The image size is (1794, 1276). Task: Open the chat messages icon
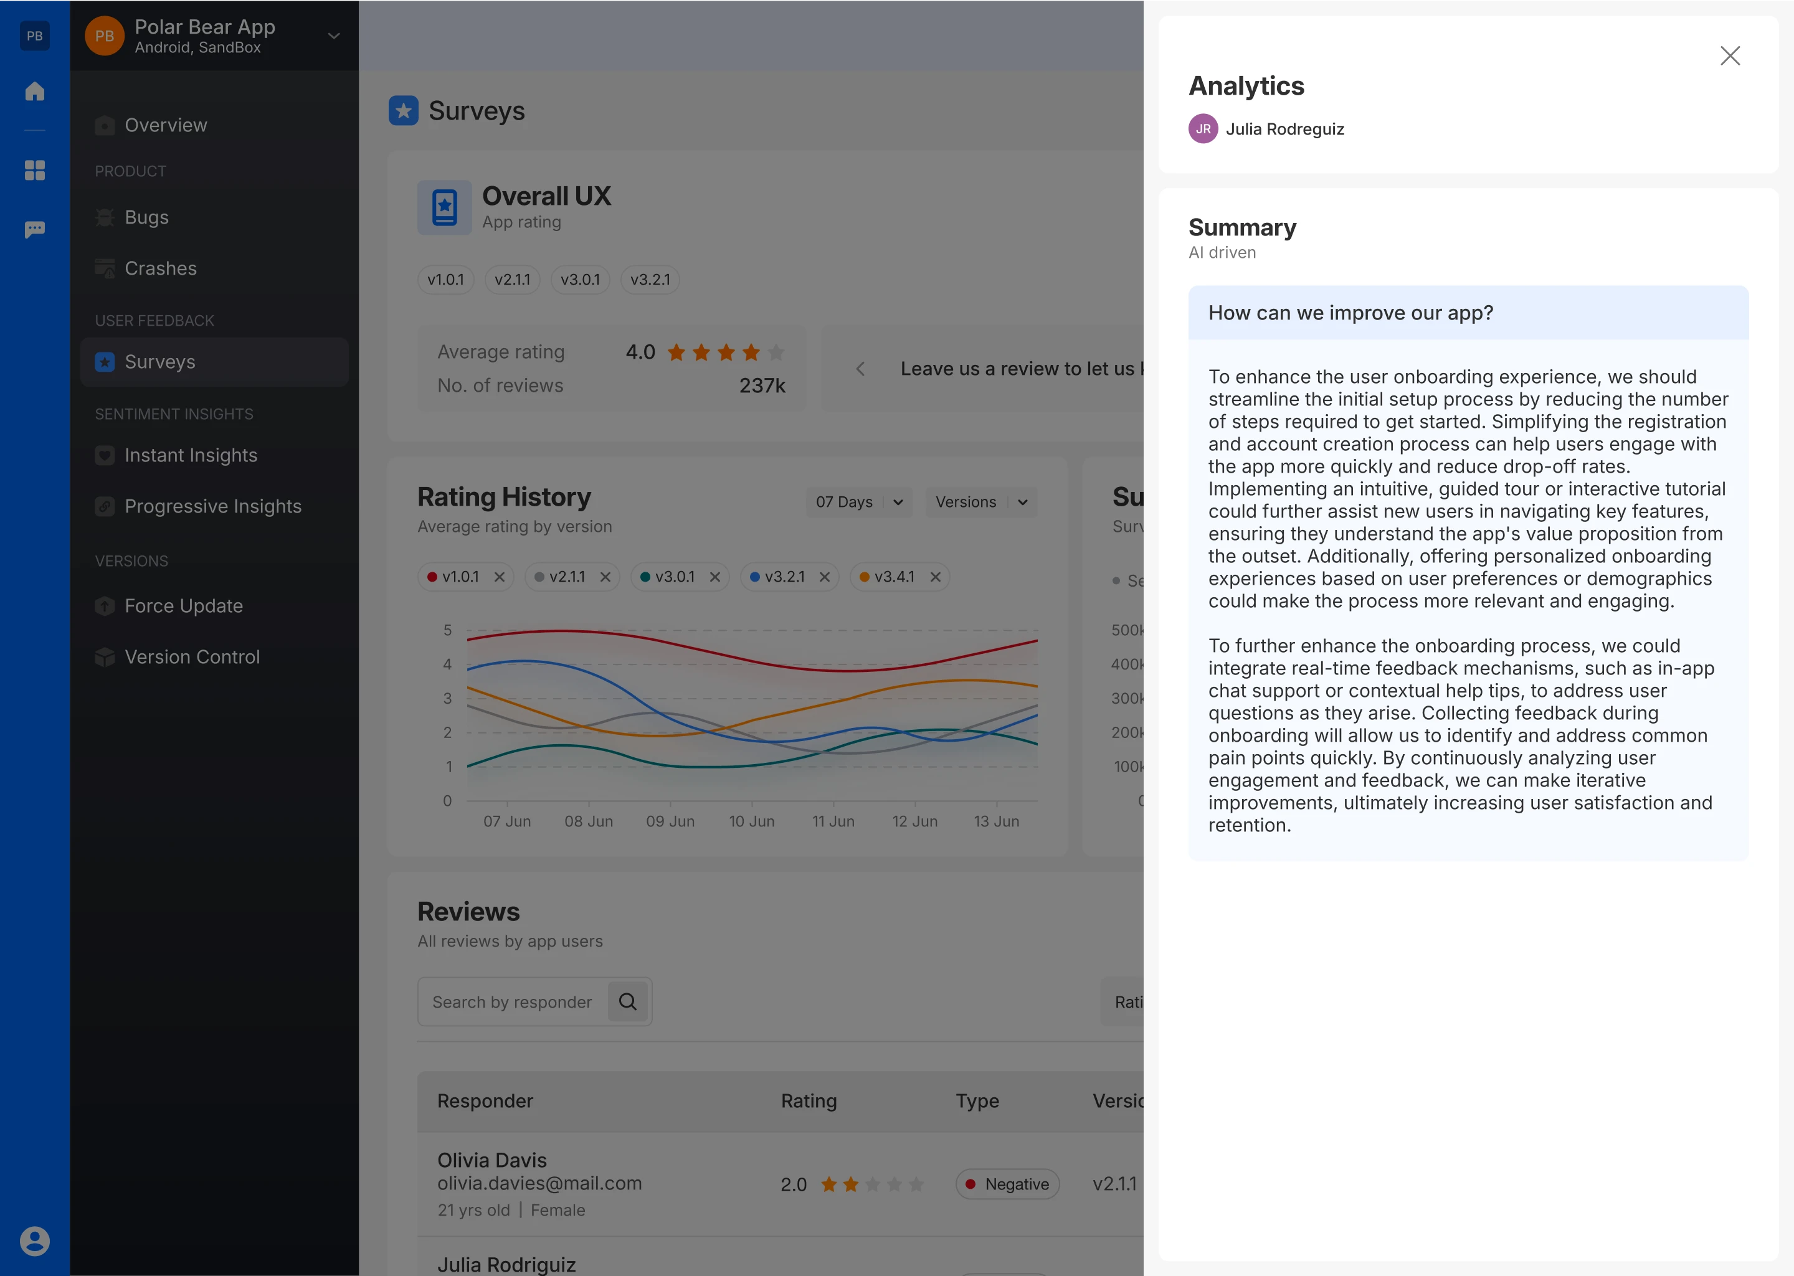[x=35, y=229]
